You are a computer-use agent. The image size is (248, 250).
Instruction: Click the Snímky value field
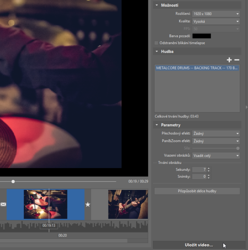click(199, 177)
